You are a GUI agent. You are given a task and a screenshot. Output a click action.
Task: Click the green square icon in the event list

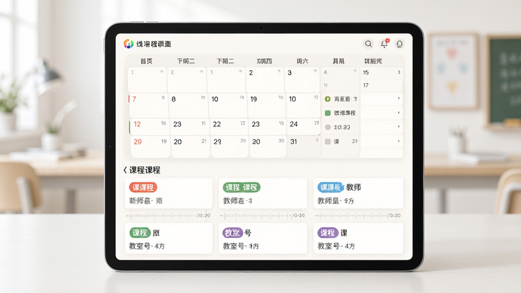tap(328, 113)
